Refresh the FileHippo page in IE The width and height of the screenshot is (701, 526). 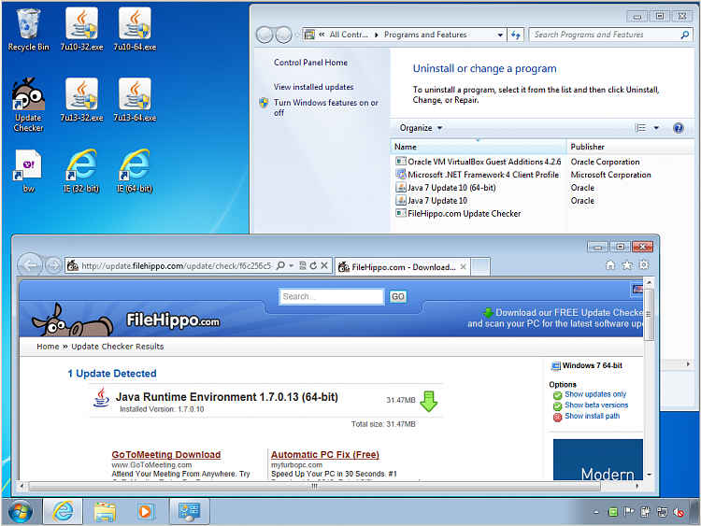tap(313, 265)
